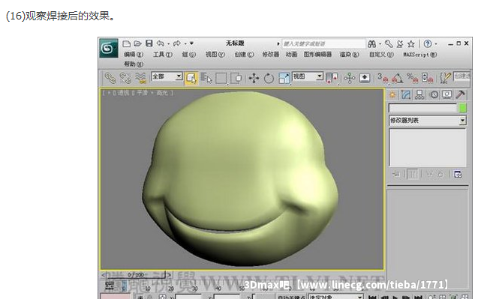Expand the Help dropdown arrow
478x299 pixels.
click(436, 44)
